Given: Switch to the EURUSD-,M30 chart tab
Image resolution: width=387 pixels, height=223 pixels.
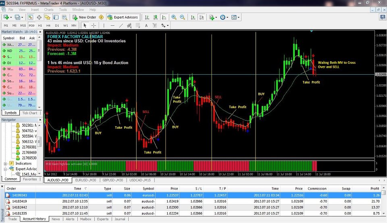Looking at the screenshot, I should (85, 180).
